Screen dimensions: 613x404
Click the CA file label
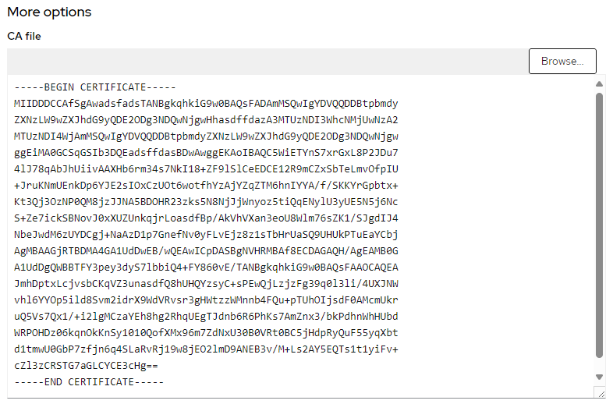[x=24, y=36]
